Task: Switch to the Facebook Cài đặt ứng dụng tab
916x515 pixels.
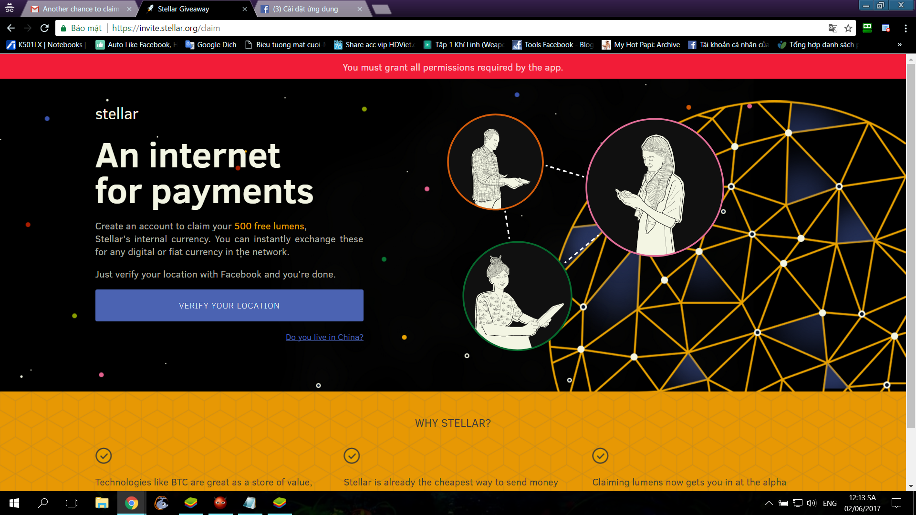Action: point(305,9)
